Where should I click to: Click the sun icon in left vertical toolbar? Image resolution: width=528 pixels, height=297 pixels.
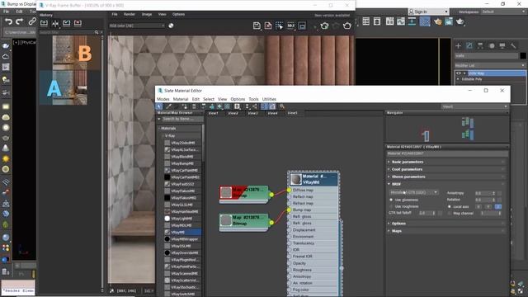(x=6, y=158)
